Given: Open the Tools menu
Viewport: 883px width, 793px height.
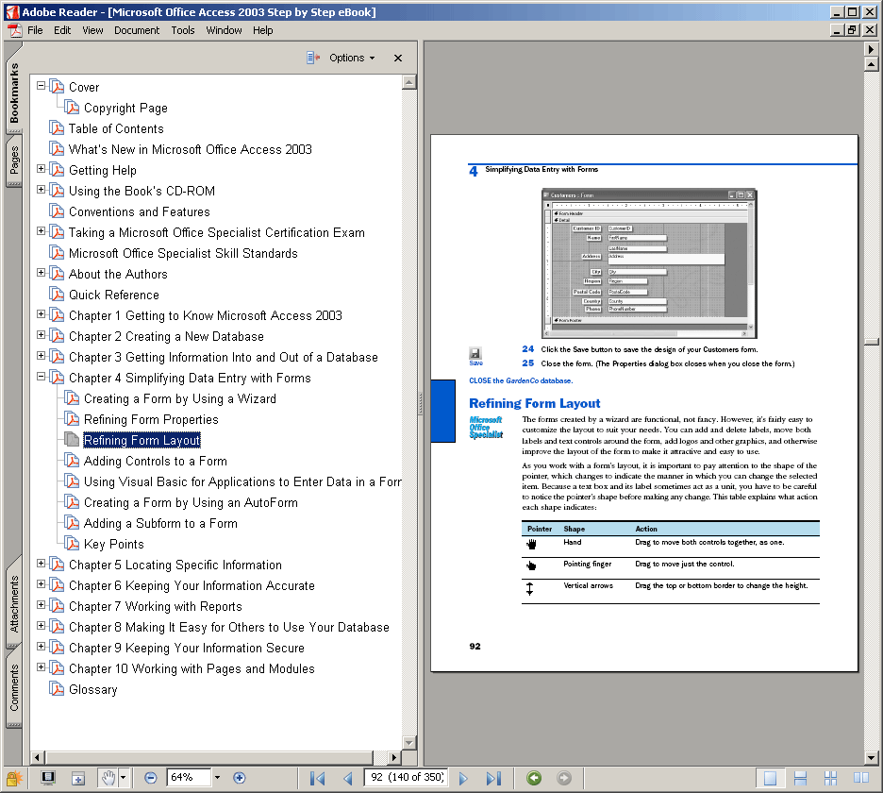Looking at the screenshot, I should pos(183,30).
